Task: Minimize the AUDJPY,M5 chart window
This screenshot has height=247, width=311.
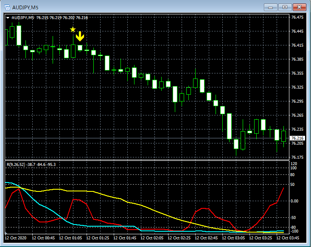Action: tap(270, 7)
